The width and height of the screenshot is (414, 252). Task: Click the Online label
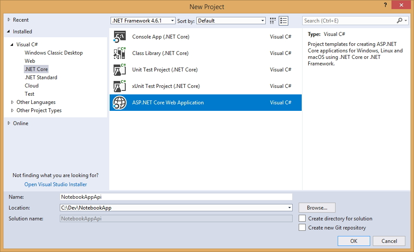pos(21,123)
